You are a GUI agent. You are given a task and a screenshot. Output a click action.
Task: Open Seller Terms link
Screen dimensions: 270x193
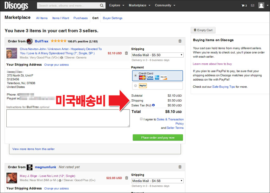[x=175, y=128]
